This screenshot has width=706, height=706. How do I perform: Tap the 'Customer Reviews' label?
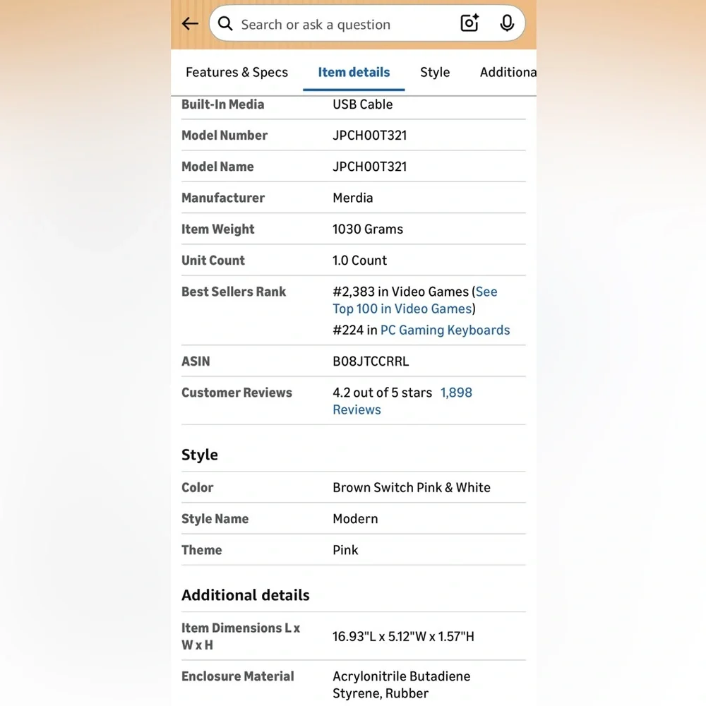click(x=237, y=393)
